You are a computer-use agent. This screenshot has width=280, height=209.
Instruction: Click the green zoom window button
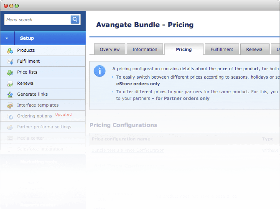(17, 6)
